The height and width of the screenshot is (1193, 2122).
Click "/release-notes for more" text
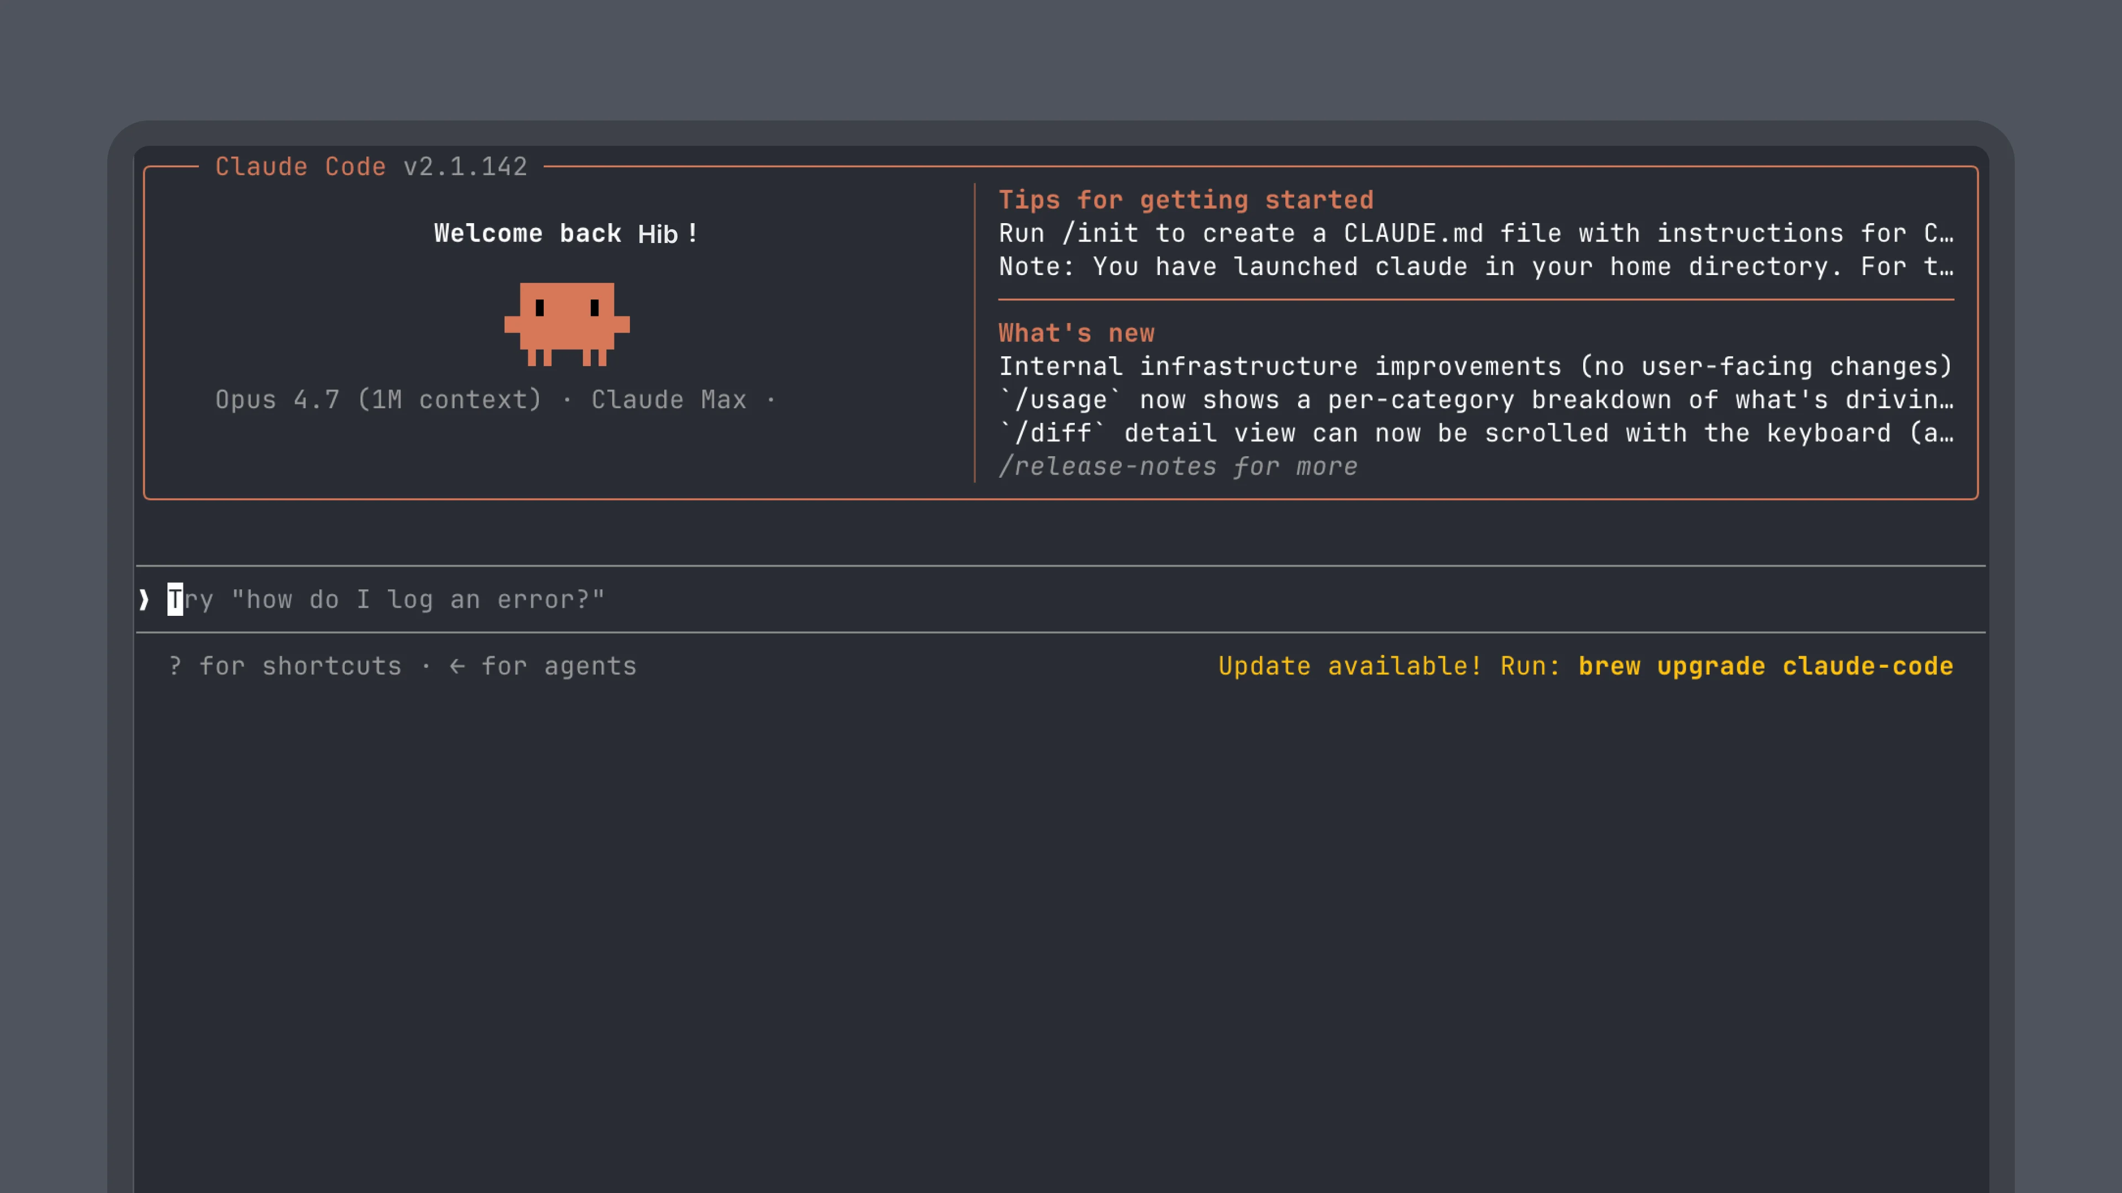point(1178,467)
